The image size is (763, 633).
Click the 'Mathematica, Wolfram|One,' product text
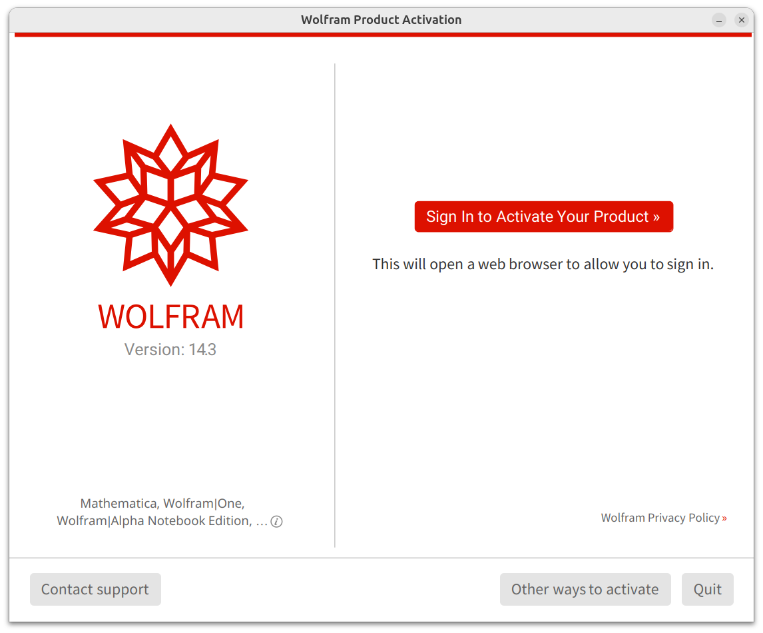(162, 504)
